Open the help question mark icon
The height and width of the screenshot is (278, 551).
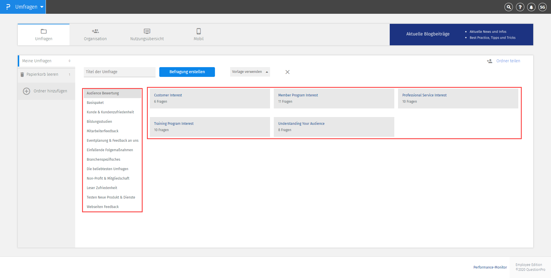(520, 7)
